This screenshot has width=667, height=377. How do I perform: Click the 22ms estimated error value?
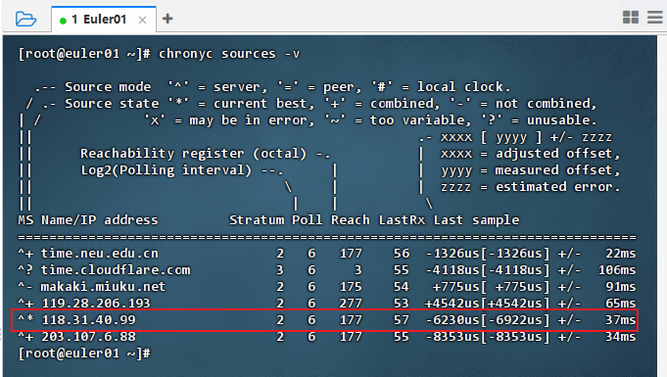coord(621,254)
